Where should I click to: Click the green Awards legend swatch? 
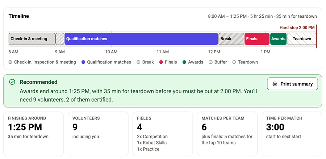click(184, 62)
